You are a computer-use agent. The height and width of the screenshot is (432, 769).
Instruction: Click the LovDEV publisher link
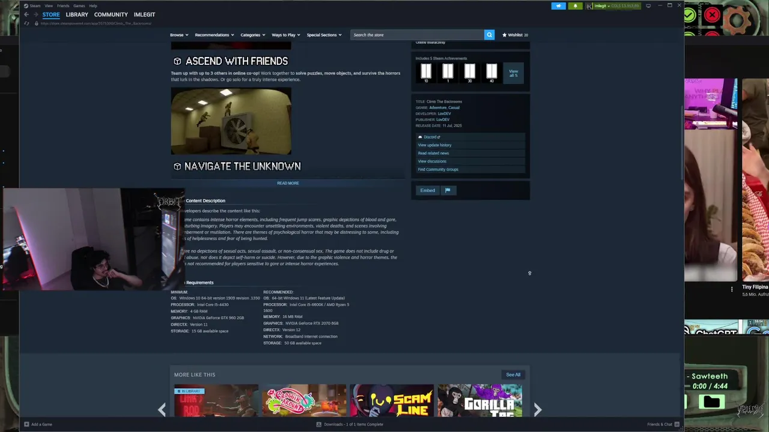pyautogui.click(x=443, y=119)
